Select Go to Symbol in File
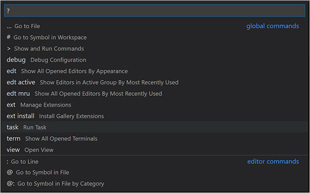Viewport: 310px width, 193px height. pos(154,172)
